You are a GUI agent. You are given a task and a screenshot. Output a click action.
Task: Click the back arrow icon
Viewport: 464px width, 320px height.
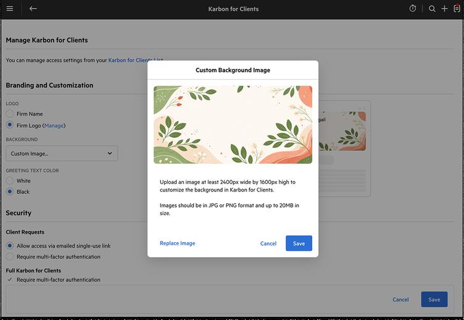(33, 9)
